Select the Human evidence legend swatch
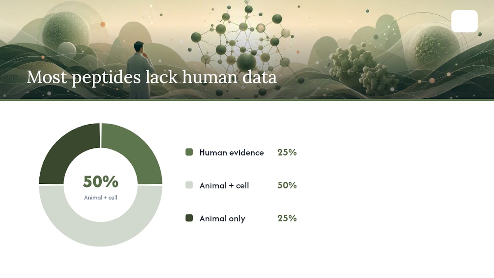Screen dimensions: 494x278 189,152
